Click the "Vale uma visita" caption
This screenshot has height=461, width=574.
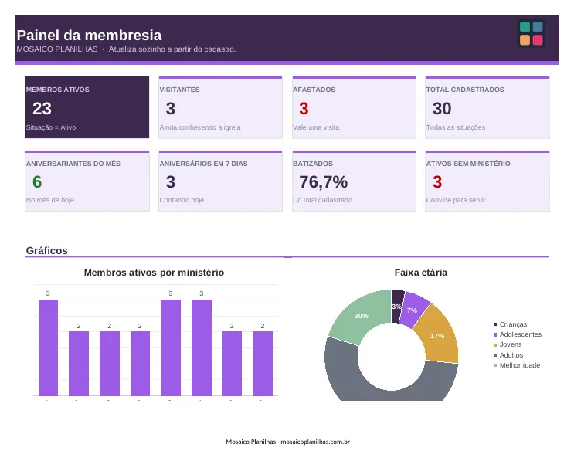click(x=316, y=127)
